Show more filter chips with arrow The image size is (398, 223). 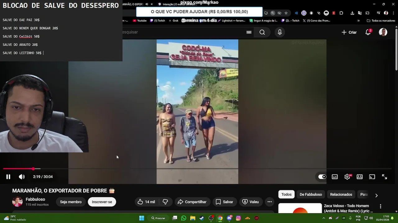(376, 195)
